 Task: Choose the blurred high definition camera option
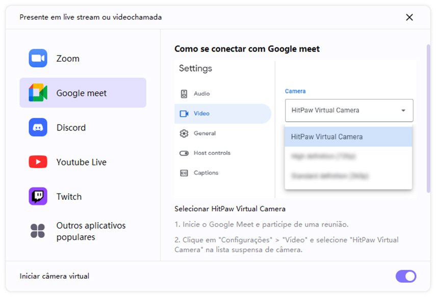(x=349, y=155)
